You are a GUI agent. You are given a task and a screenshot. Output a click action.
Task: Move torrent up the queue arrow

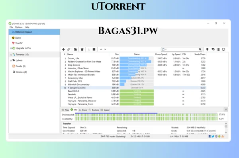pyautogui.click(x=101, y=49)
